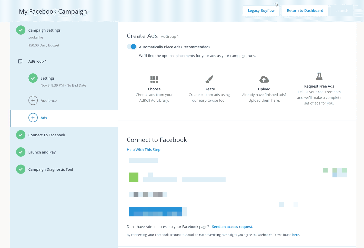Open Facebook Terms via the here link

296,235
